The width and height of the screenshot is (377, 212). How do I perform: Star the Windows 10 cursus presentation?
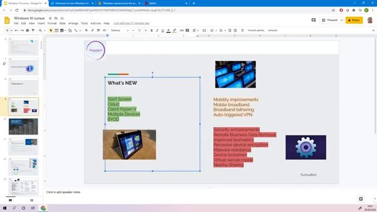(50, 18)
